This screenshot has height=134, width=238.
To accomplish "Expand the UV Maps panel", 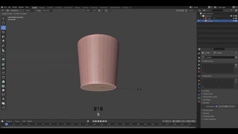I will pyautogui.click(x=206, y=91).
